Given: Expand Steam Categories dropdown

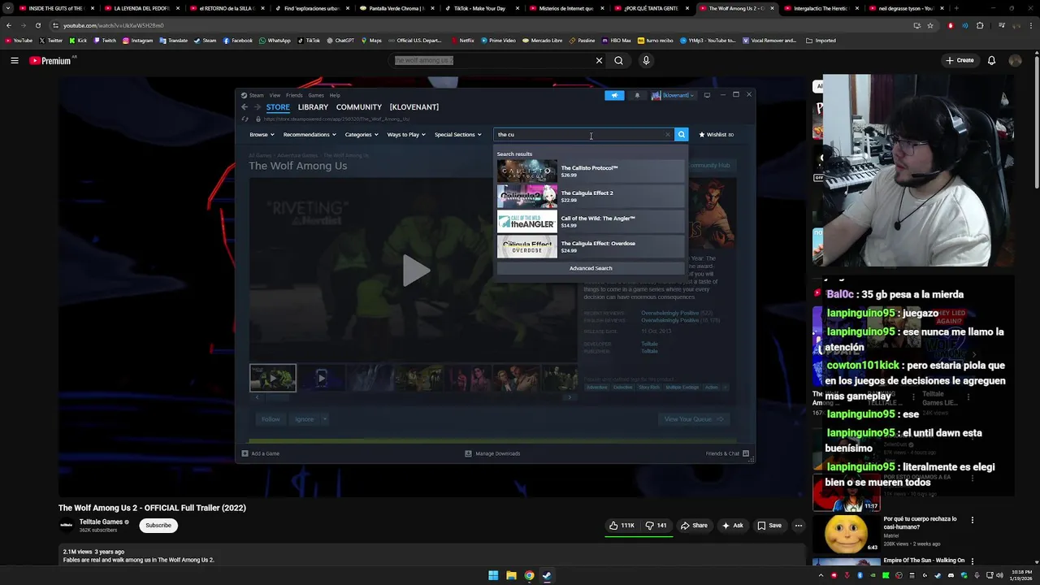Looking at the screenshot, I should pyautogui.click(x=362, y=135).
